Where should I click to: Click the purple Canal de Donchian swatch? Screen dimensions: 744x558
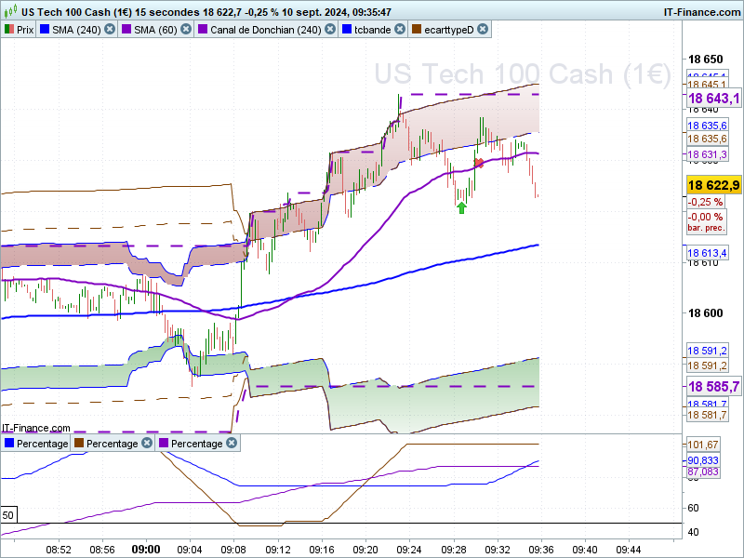click(x=203, y=30)
